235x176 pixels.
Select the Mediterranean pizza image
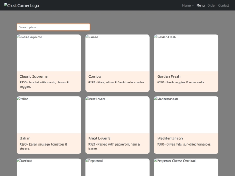186,115
